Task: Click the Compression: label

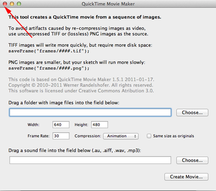Action: coord(88,136)
